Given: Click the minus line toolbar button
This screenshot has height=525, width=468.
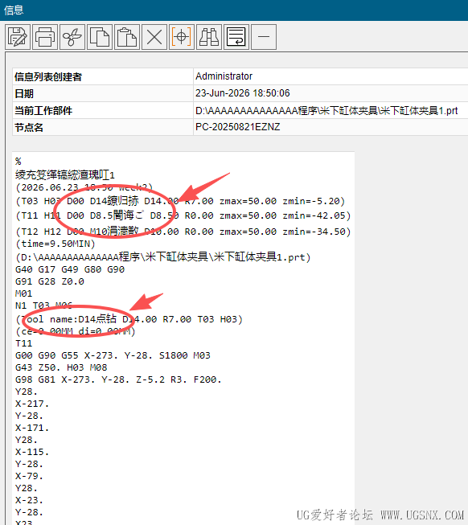Looking at the screenshot, I should pos(264,37).
